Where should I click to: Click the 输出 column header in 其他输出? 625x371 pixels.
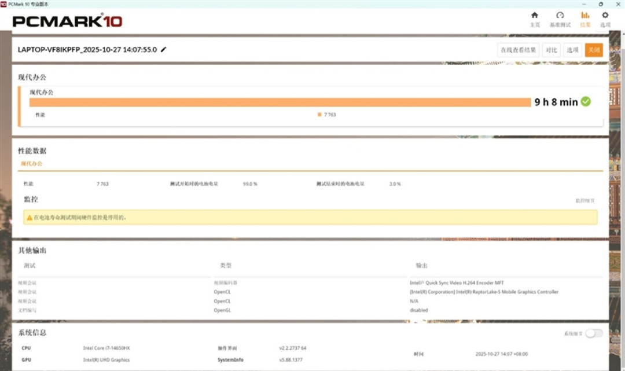(422, 266)
